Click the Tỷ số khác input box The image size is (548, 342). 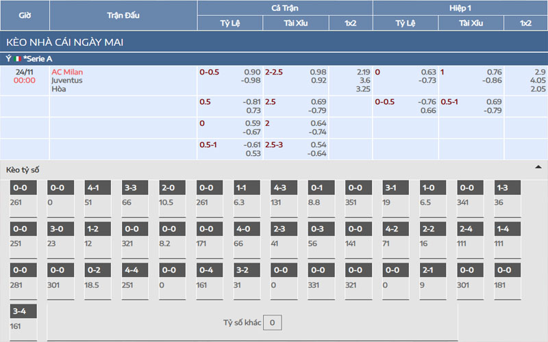[272, 322]
